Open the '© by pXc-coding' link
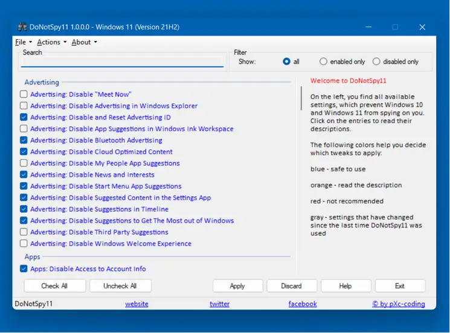This screenshot has width=450, height=333. [399, 304]
